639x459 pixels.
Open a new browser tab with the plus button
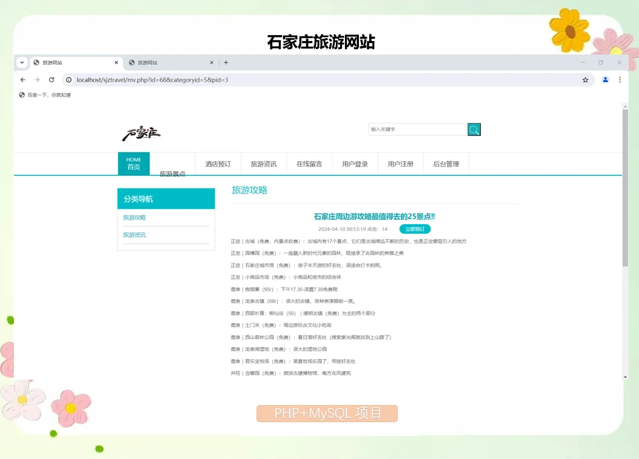(225, 62)
